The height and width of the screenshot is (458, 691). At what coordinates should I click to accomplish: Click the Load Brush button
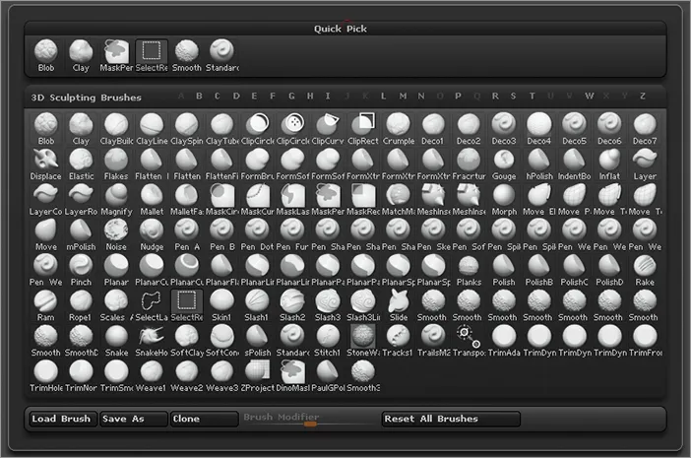pyautogui.click(x=62, y=419)
